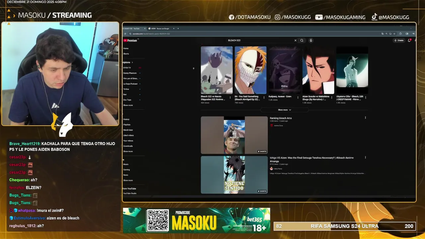Open the NO TIENE SENTIDO video thumbnail
This screenshot has width=425, height=239.
tap(234, 175)
